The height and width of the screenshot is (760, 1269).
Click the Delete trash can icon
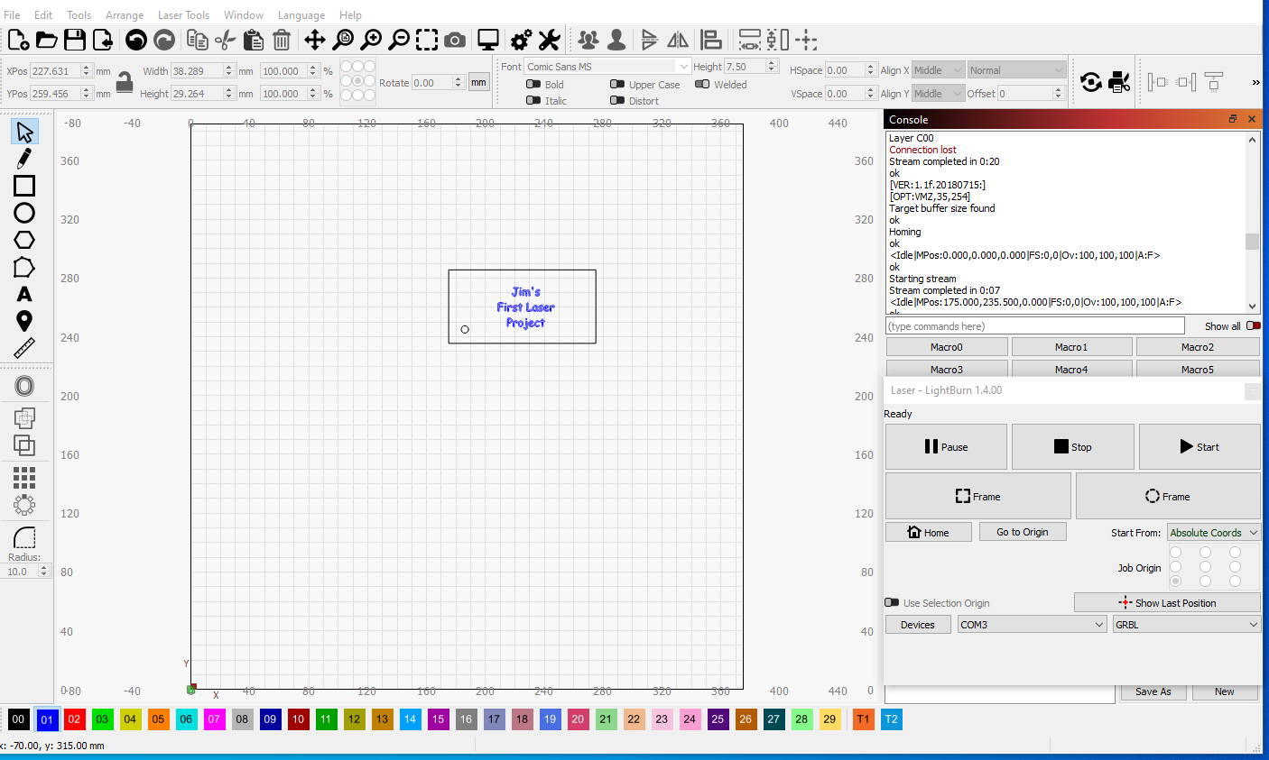click(282, 40)
